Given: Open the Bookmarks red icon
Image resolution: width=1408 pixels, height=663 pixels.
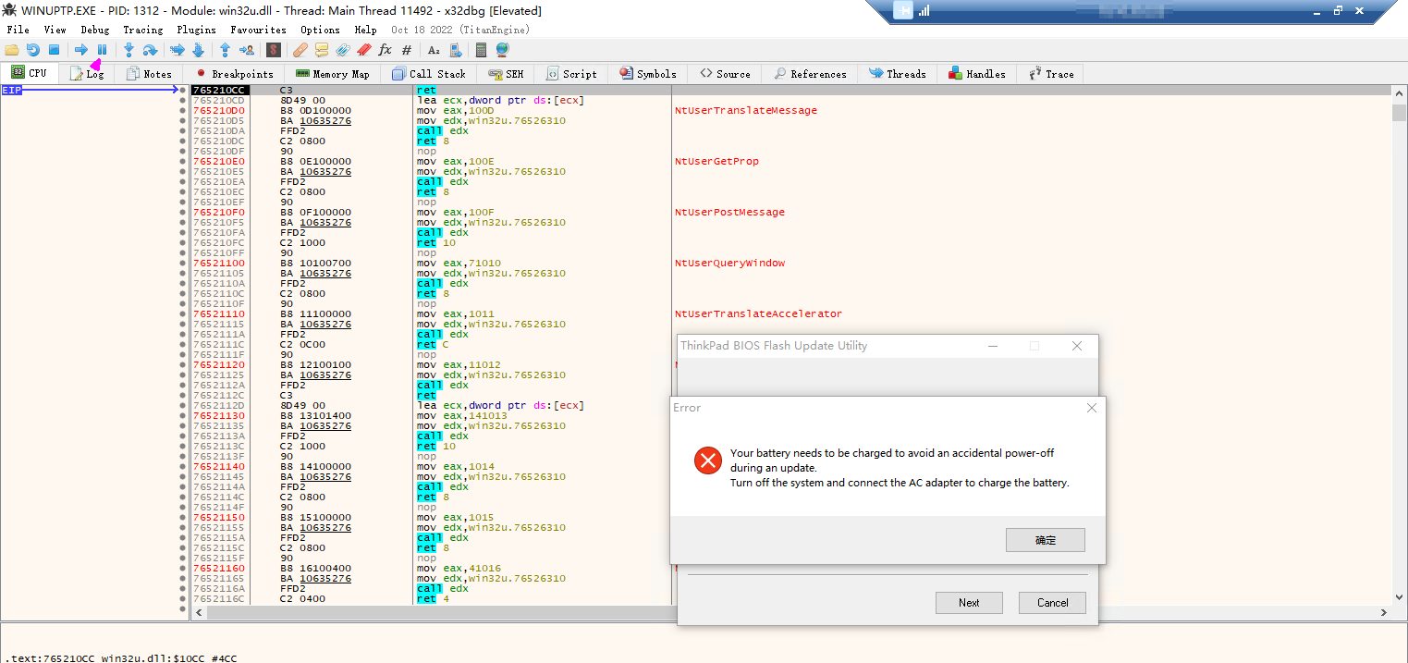Looking at the screenshot, I should pos(364,50).
